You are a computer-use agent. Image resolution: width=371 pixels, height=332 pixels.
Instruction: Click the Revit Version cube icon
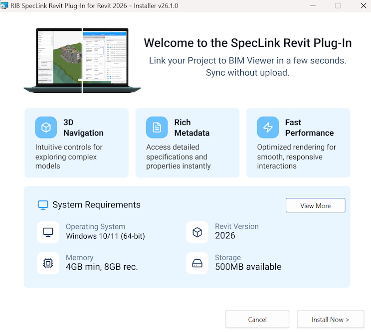(x=197, y=232)
